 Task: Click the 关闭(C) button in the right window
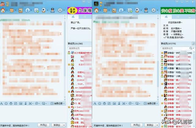[x=137, y=125]
